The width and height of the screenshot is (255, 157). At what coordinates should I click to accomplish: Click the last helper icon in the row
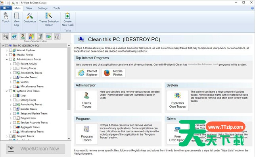click(57, 37)
